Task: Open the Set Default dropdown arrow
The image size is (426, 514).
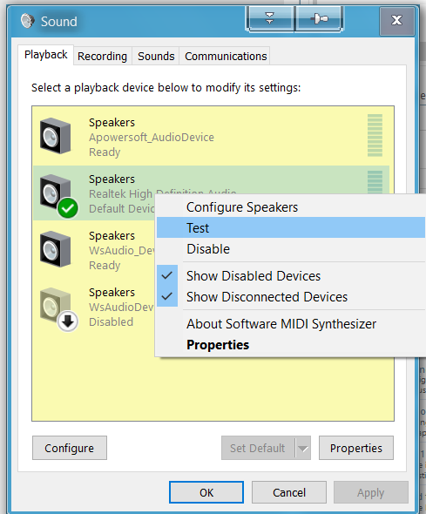Action: pos(303,448)
